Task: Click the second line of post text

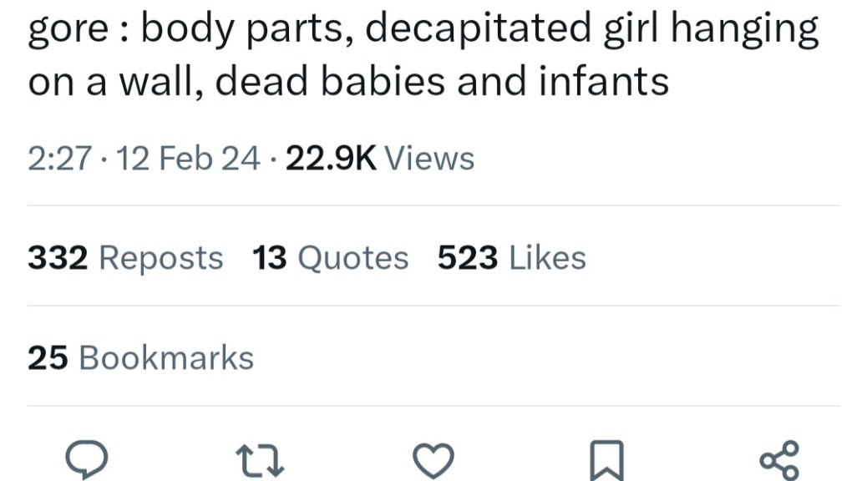Action: pyautogui.click(x=348, y=82)
